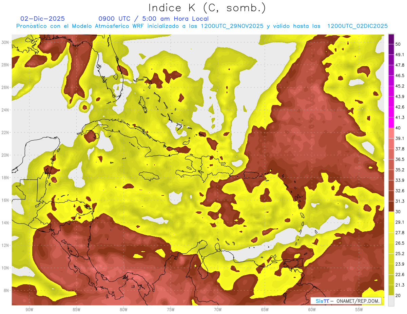Pick the dark brown swatch between 30 and 31.3
Screen dimensions: 407x314
point(391,206)
